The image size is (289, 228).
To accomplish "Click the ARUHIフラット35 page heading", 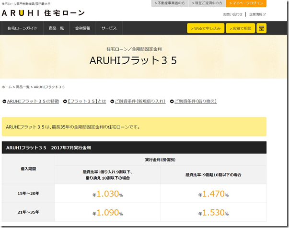I will point(133,60).
